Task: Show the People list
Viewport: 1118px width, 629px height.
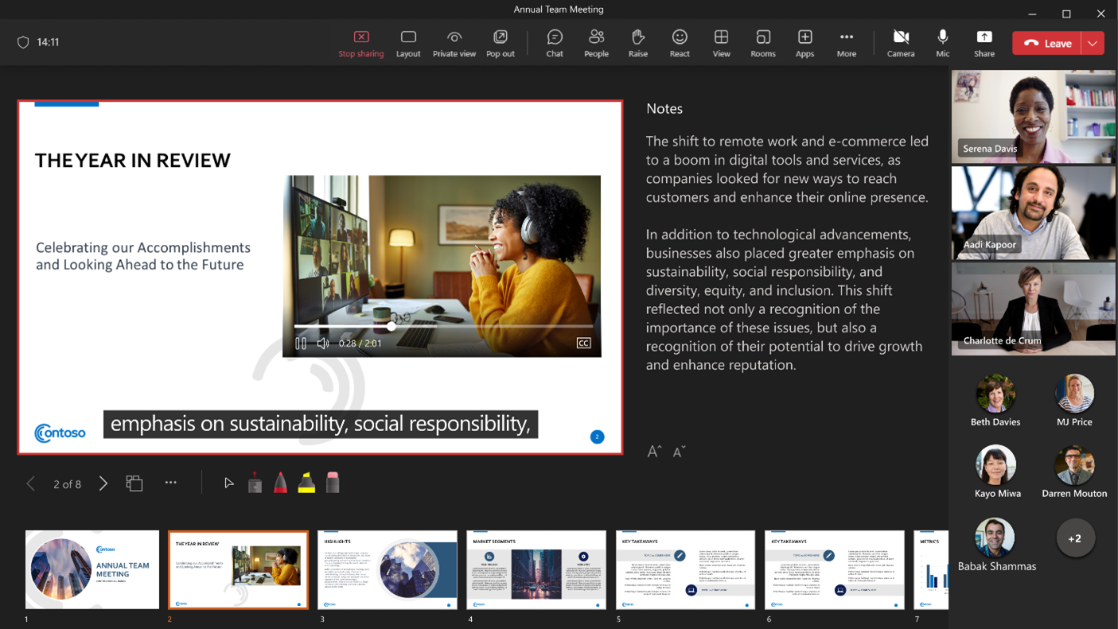Action: point(596,42)
